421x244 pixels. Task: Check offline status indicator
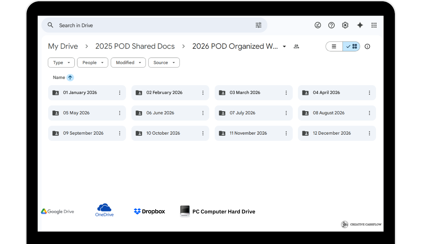point(318,25)
